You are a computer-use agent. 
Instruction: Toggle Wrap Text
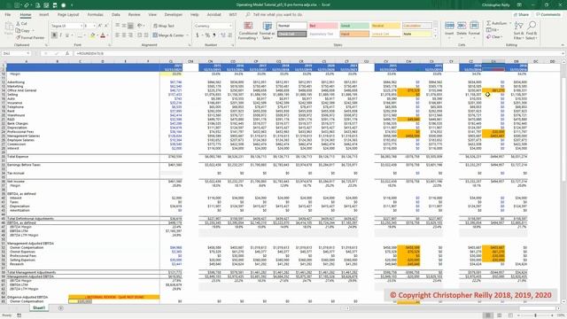pos(163,26)
